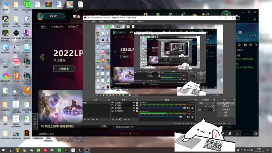This screenshot has height=153, width=272.
Task: Click the PLAY button in the League client
Action: (53, 16)
